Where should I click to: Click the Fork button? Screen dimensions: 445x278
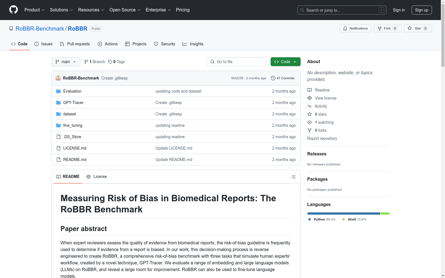pyautogui.click(x=388, y=28)
